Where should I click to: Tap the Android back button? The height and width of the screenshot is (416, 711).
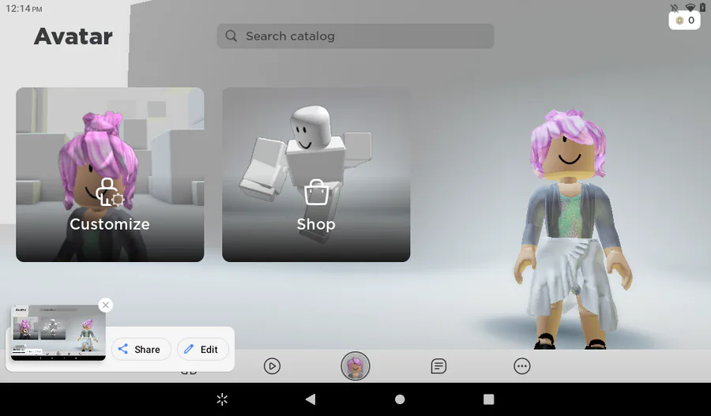tap(310, 399)
